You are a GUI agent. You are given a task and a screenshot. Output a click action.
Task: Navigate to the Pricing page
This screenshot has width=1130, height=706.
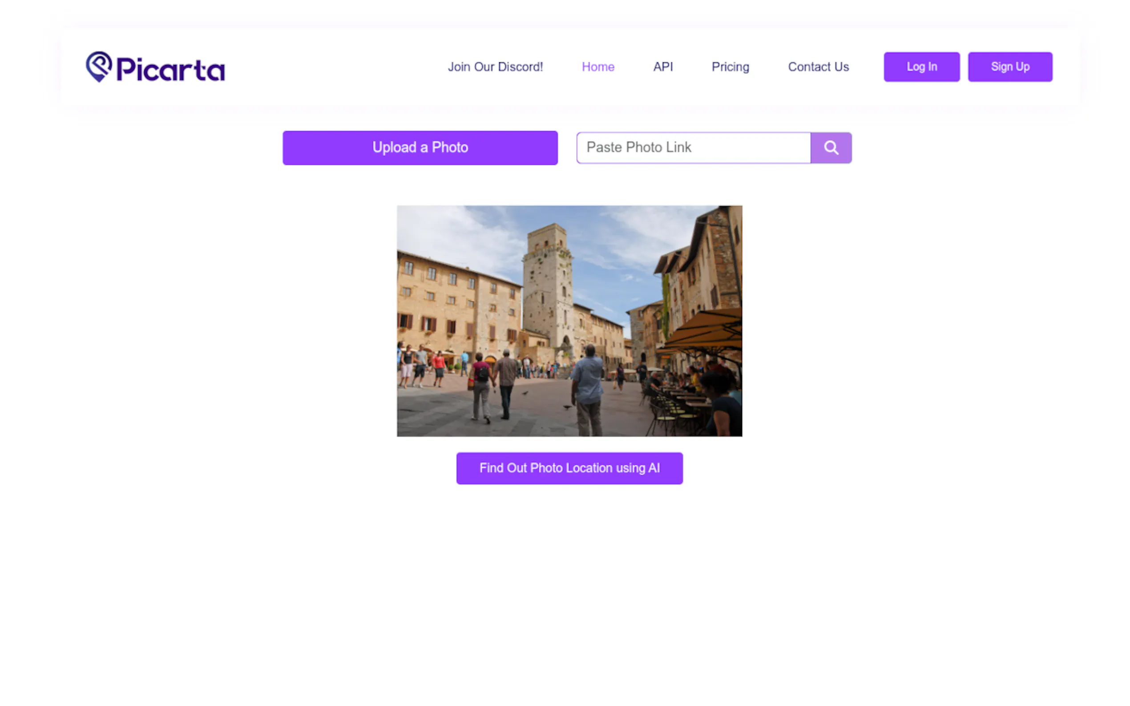730,67
